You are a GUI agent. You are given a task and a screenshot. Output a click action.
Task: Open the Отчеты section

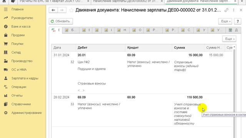17,95
